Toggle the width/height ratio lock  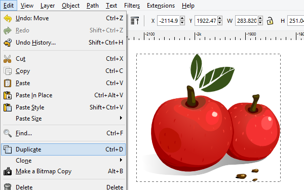pyautogui.click(x=270, y=21)
